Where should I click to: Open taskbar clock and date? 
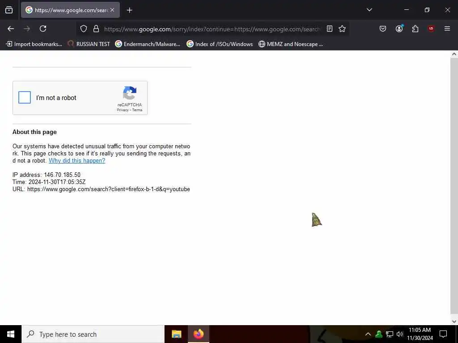coord(420,334)
